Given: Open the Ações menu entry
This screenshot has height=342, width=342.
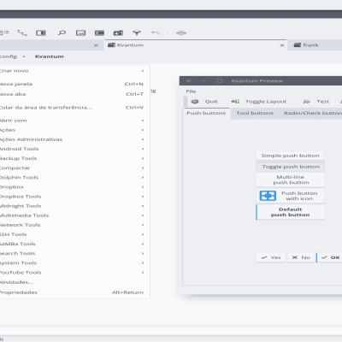Looking at the screenshot, I should click(x=74, y=130).
